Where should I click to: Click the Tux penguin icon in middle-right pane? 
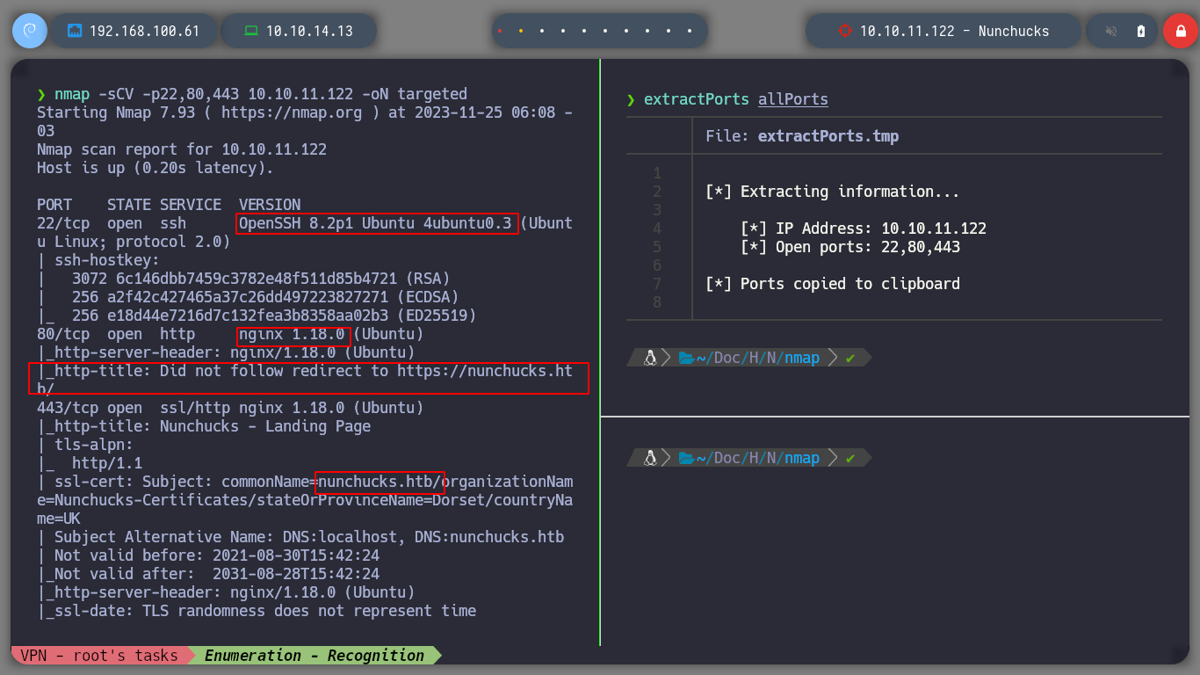650,358
